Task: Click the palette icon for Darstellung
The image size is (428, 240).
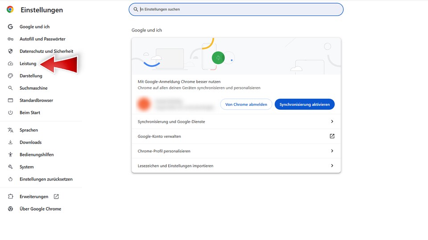Action: (x=10, y=76)
